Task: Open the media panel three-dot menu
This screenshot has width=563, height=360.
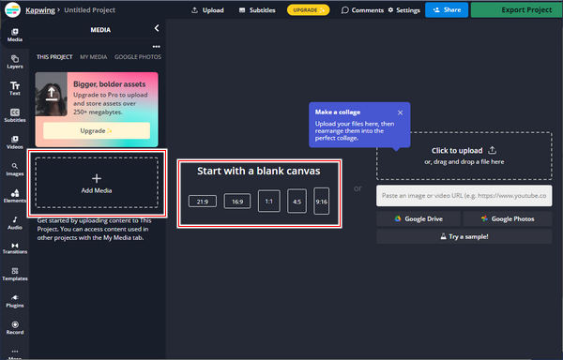Action: [156, 47]
